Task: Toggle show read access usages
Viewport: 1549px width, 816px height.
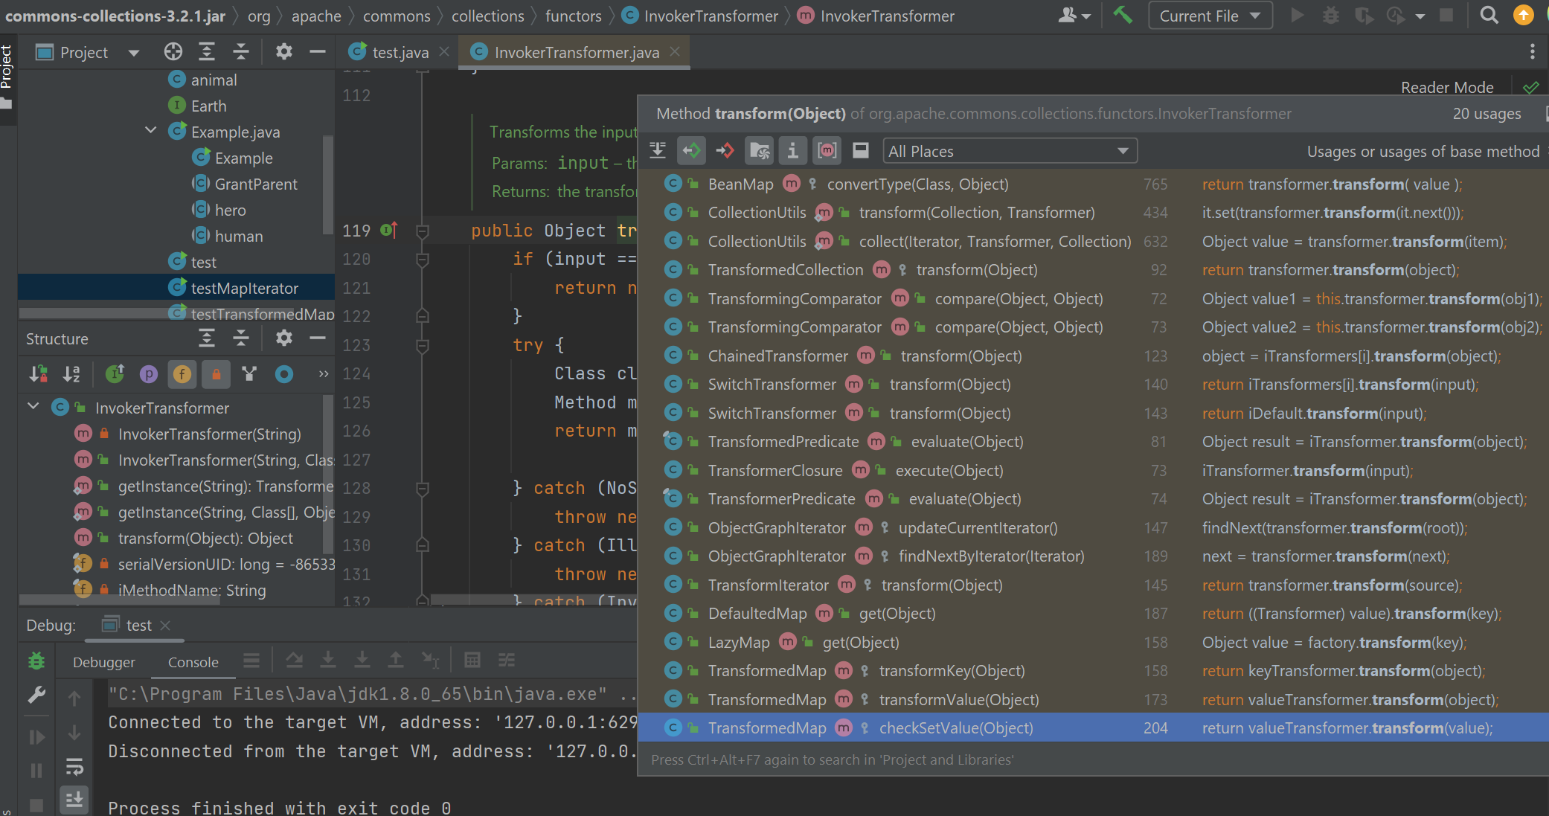Action: coord(691,151)
